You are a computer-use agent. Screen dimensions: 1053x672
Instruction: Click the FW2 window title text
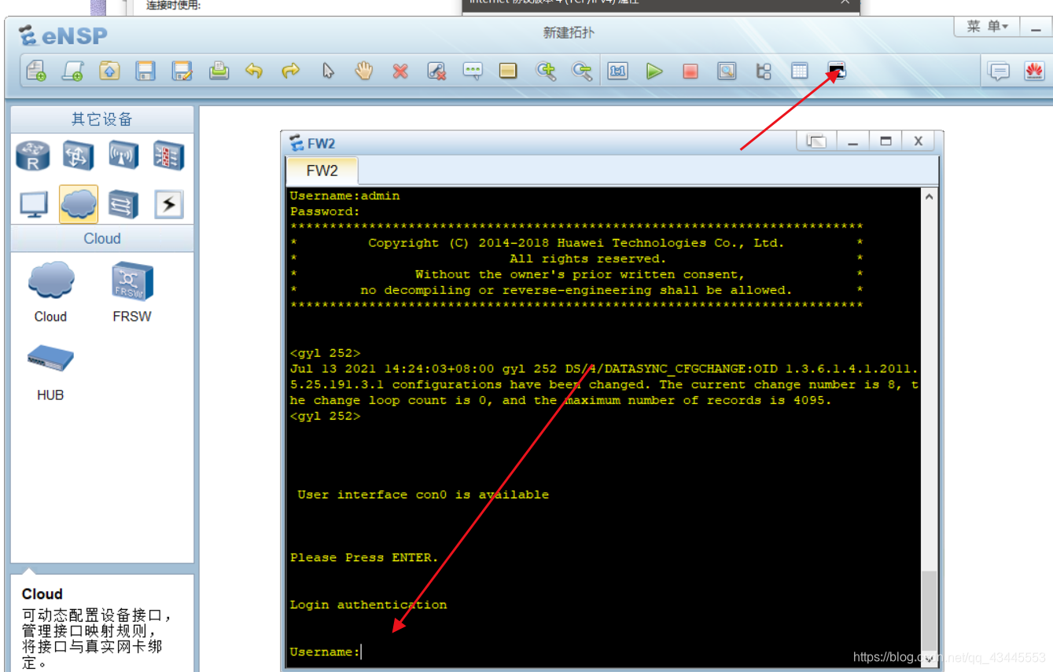322,143
